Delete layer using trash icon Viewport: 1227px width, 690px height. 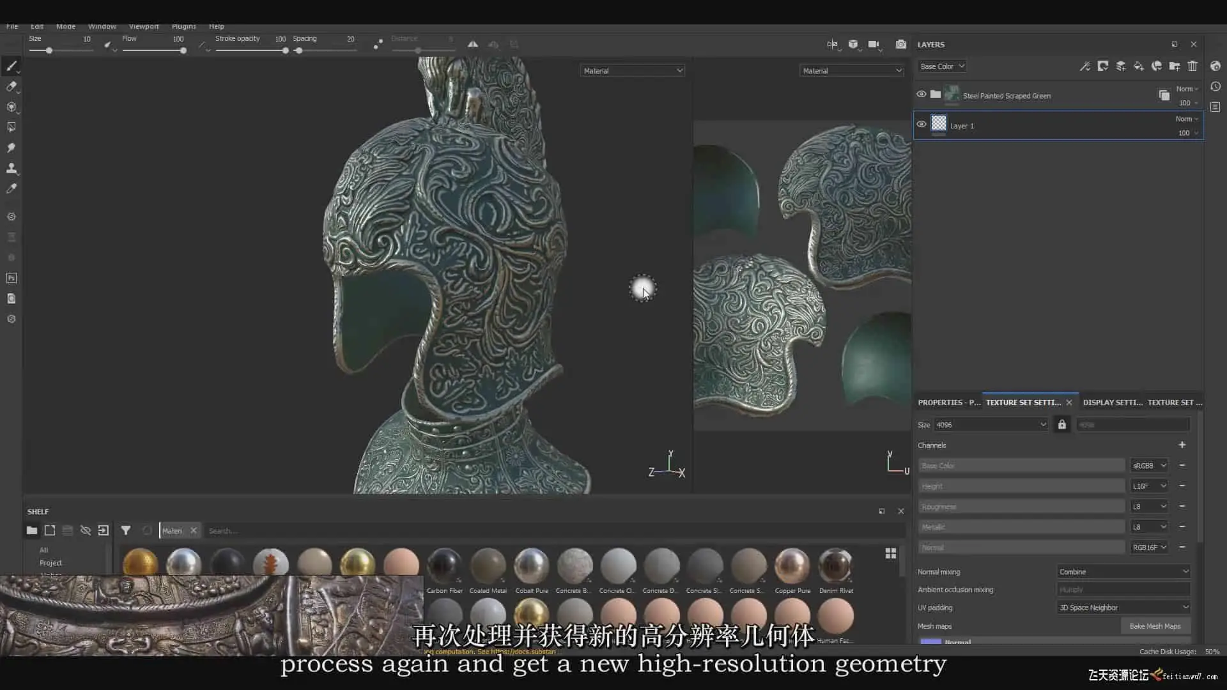[x=1192, y=66]
